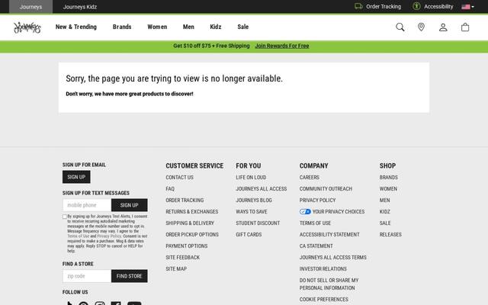Open the Brands menu
This screenshot has height=305, width=488.
pos(122,27)
